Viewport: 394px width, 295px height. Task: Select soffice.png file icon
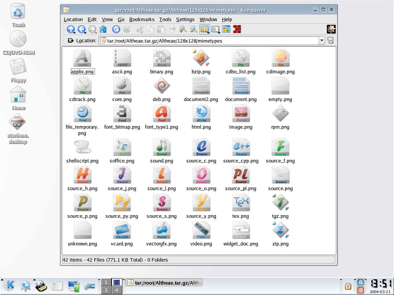(x=122, y=147)
